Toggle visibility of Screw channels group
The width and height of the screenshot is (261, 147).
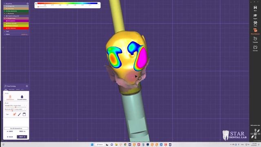tap(7, 23)
